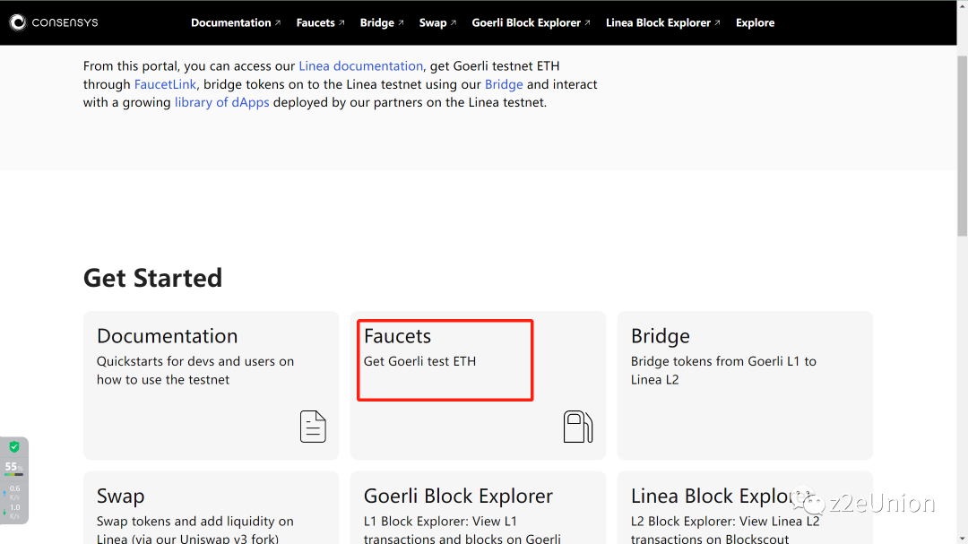Open the library of dApps link
This screenshot has width=968, height=544.
221,102
